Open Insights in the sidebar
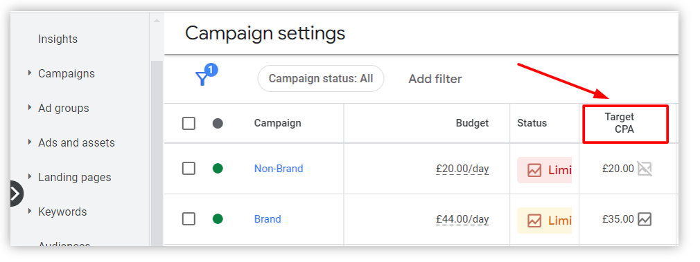 [58, 39]
